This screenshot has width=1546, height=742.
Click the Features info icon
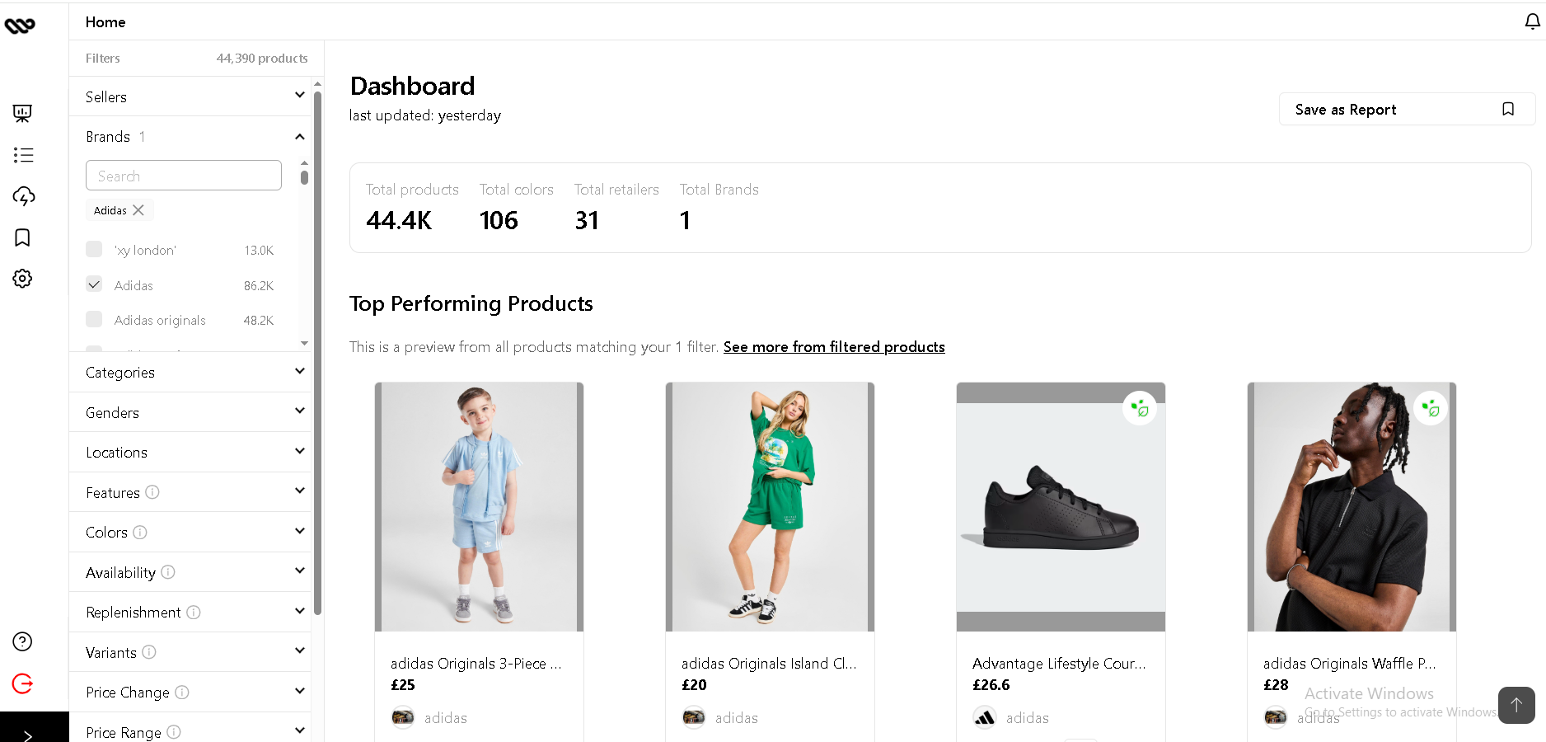click(152, 492)
